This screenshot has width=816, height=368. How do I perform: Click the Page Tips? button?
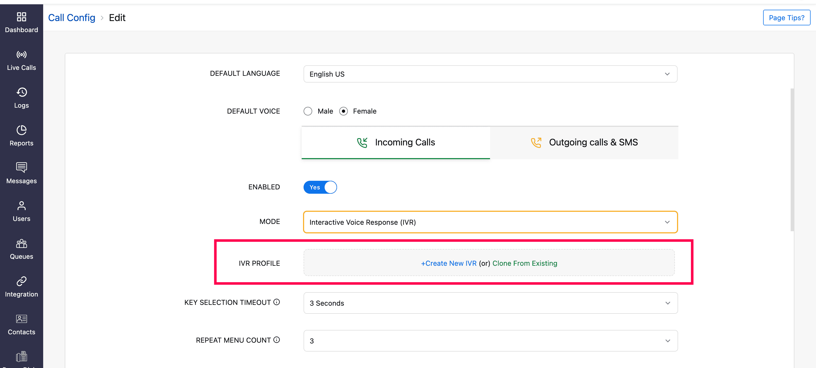[786, 18]
